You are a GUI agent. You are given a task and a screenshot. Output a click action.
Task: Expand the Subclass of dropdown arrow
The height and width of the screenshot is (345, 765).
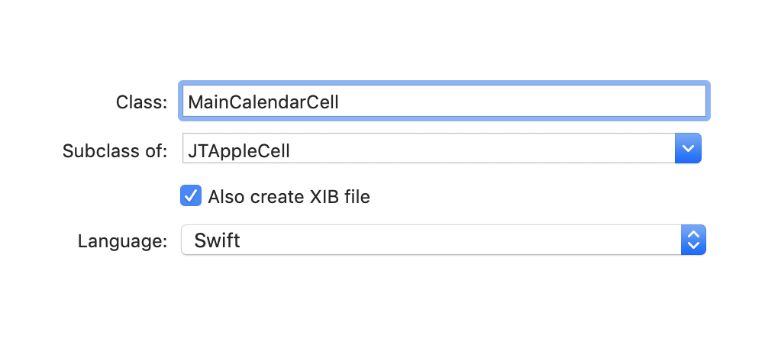(x=688, y=149)
